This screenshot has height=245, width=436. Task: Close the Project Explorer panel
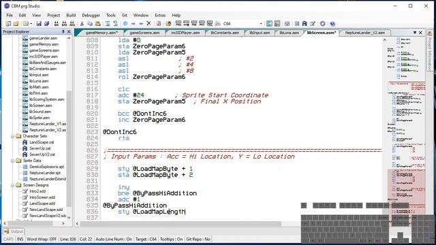pyautogui.click(x=69, y=32)
